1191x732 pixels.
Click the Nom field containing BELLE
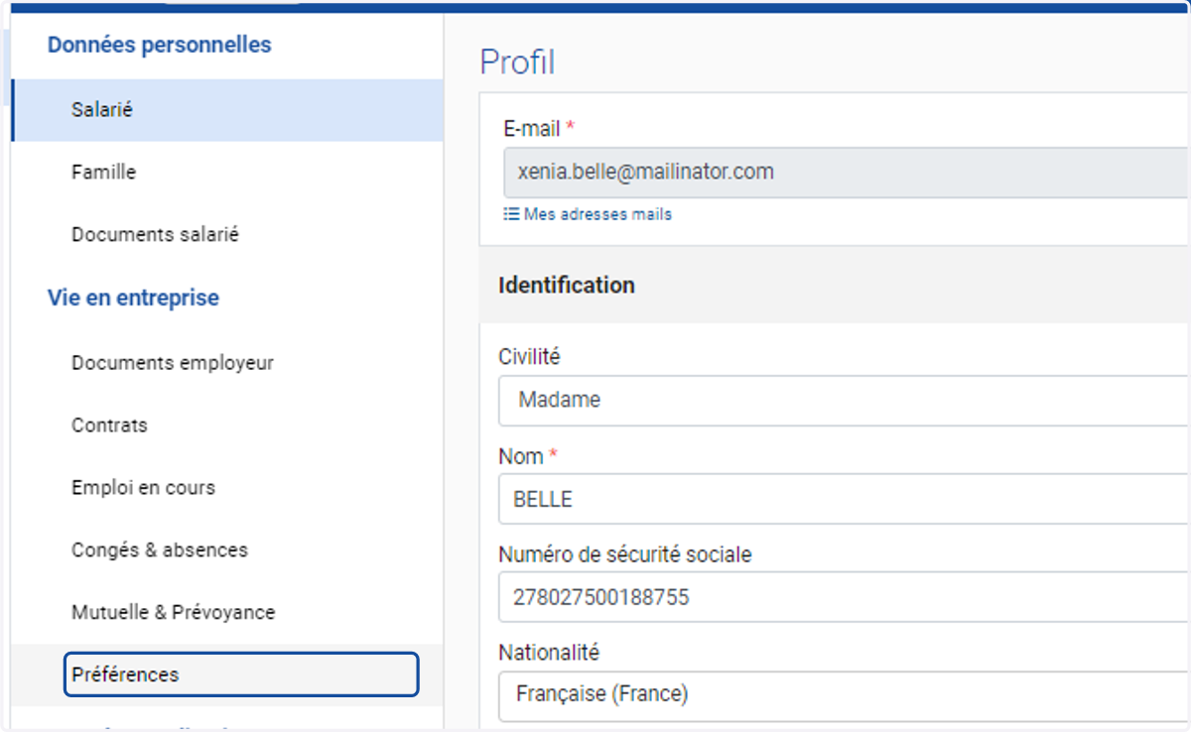(844, 499)
